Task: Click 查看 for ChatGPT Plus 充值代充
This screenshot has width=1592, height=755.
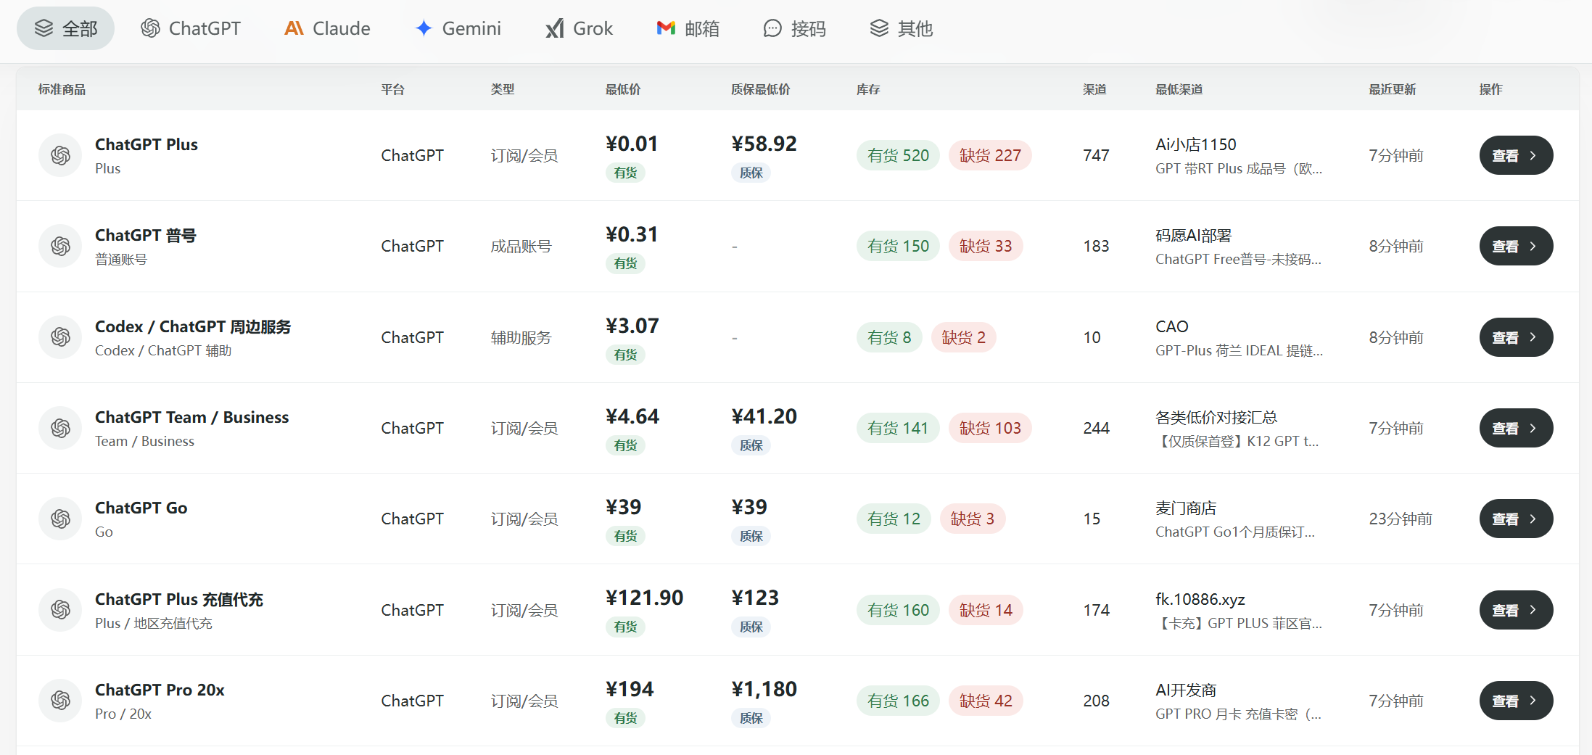Action: [x=1516, y=610]
